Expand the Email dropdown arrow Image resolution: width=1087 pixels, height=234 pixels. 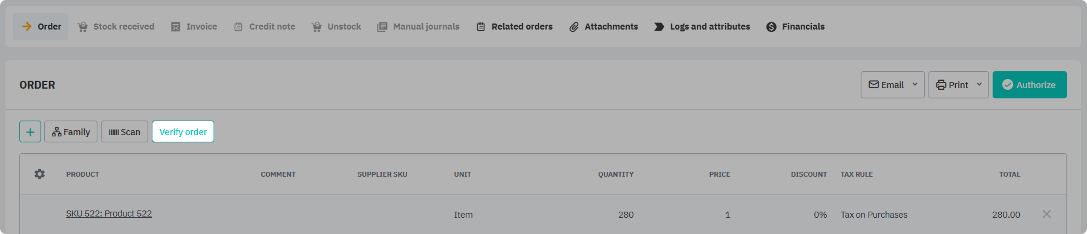click(x=915, y=84)
